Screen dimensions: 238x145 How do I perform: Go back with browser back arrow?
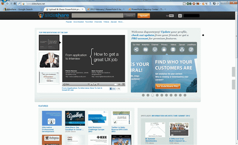pos(7,4)
